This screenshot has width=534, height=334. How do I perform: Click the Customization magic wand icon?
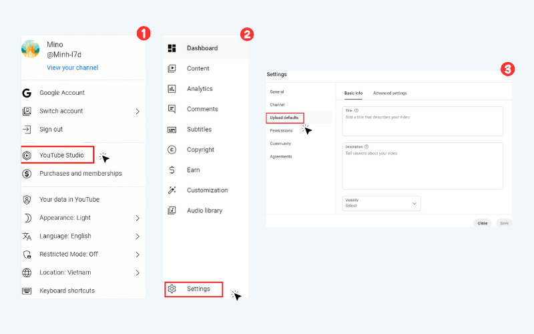point(172,190)
